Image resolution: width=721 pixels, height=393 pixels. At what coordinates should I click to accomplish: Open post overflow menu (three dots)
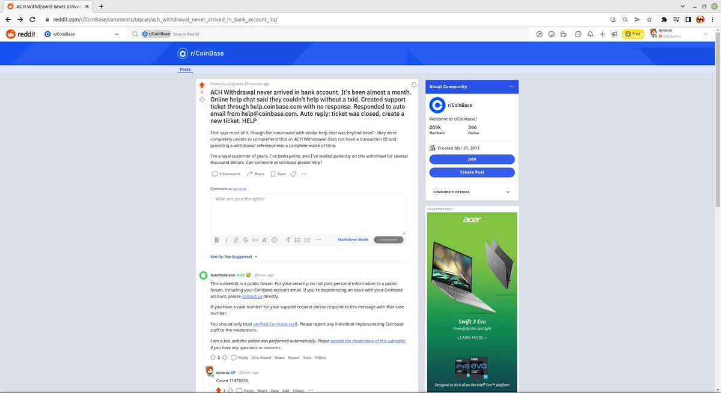305,174
